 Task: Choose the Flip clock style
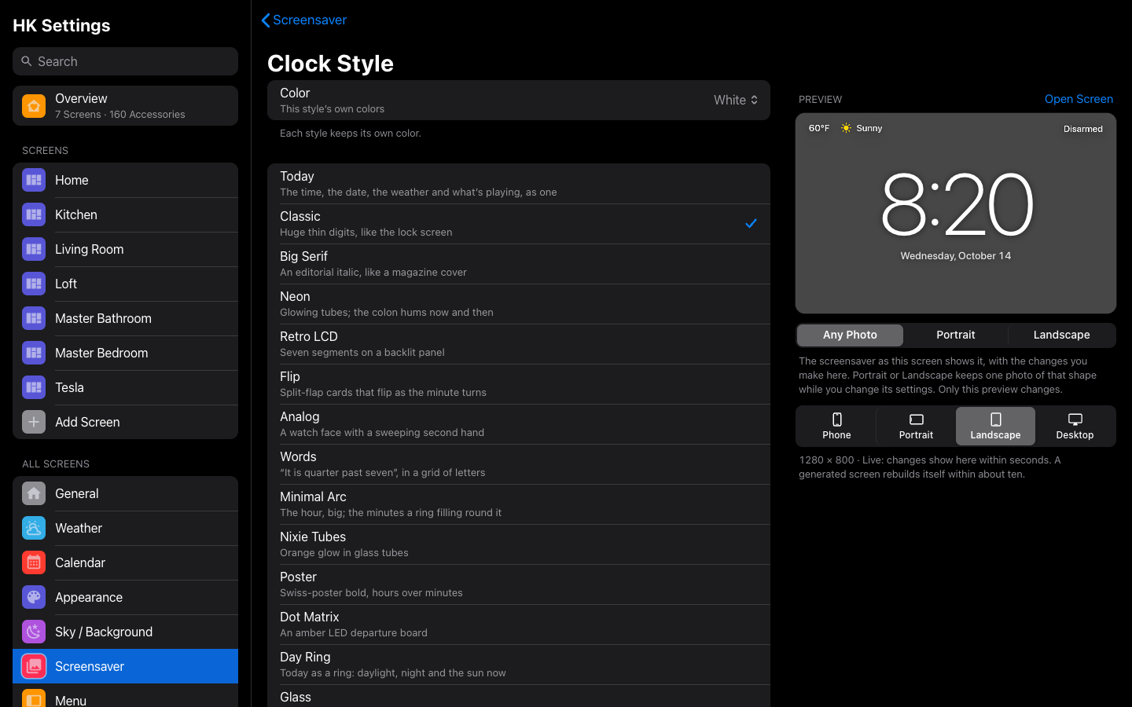coord(519,384)
